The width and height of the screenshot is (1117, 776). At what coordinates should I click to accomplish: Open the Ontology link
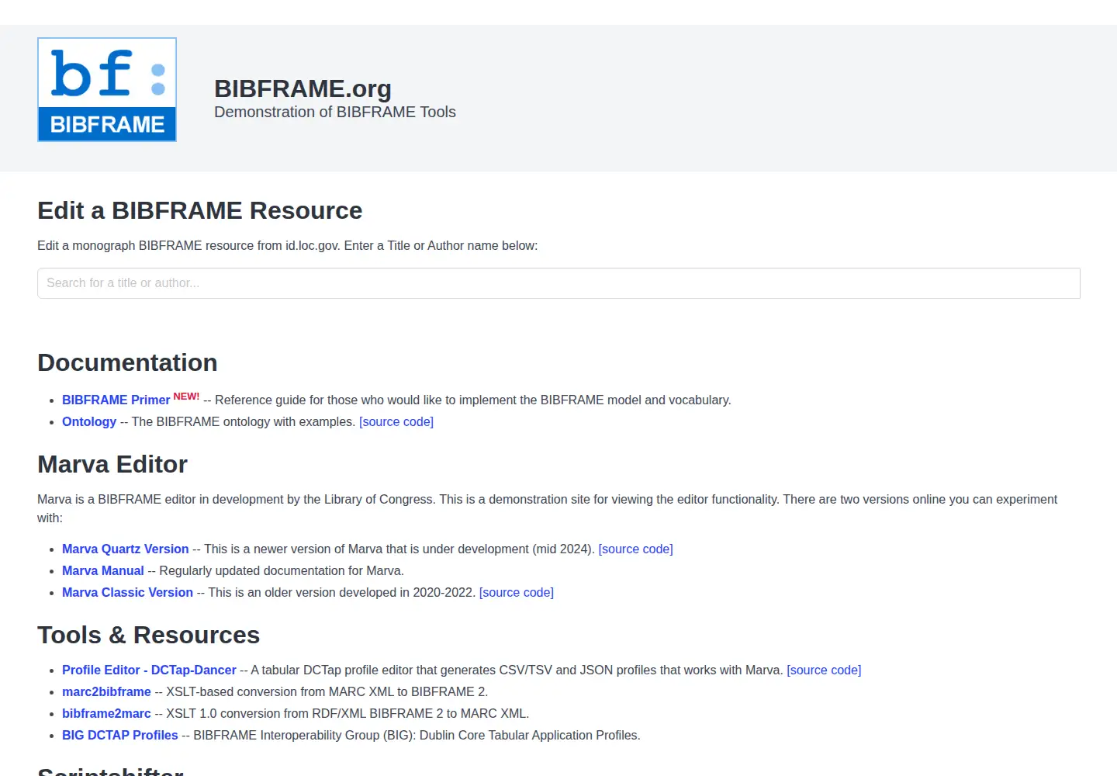click(x=89, y=422)
